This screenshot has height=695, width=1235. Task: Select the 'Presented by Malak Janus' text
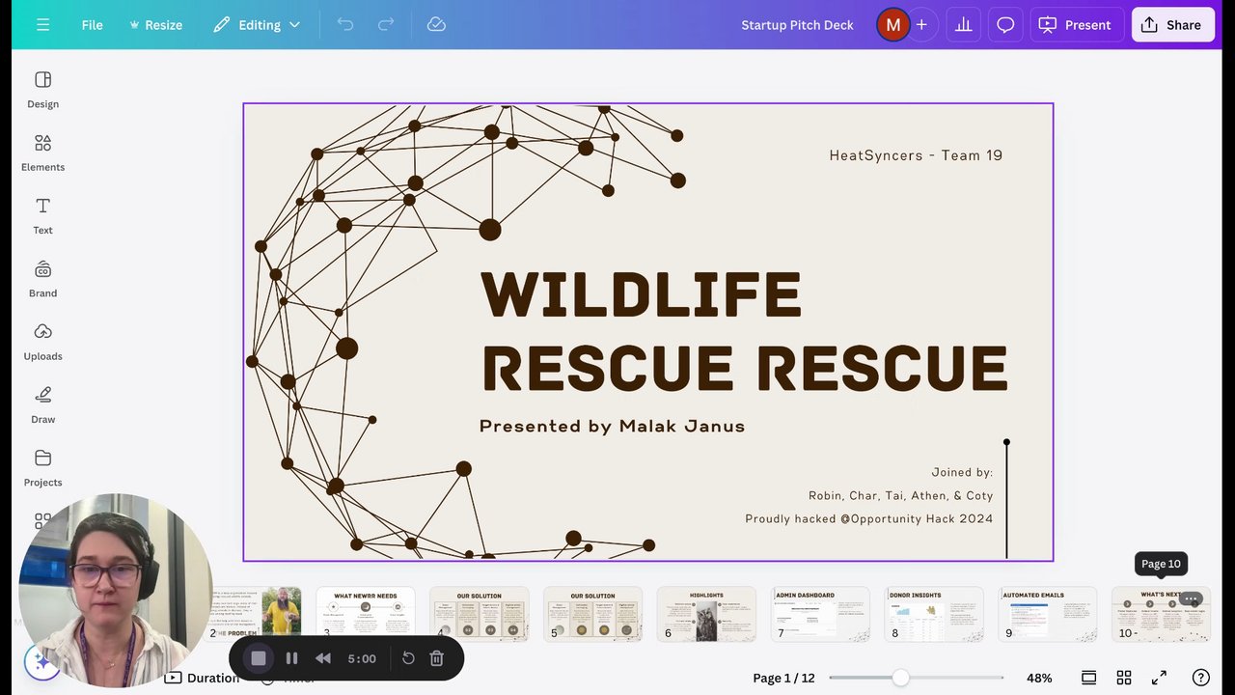coord(612,426)
